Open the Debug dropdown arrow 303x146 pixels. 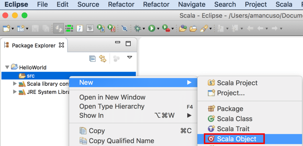[144, 29]
